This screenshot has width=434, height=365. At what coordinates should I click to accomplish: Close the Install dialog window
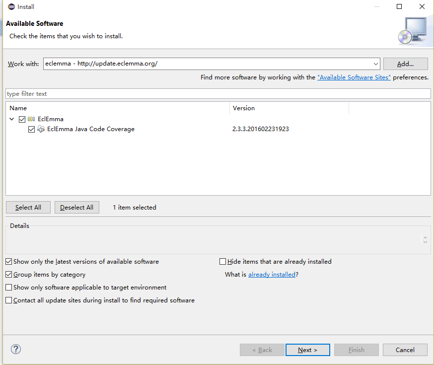[x=422, y=6]
